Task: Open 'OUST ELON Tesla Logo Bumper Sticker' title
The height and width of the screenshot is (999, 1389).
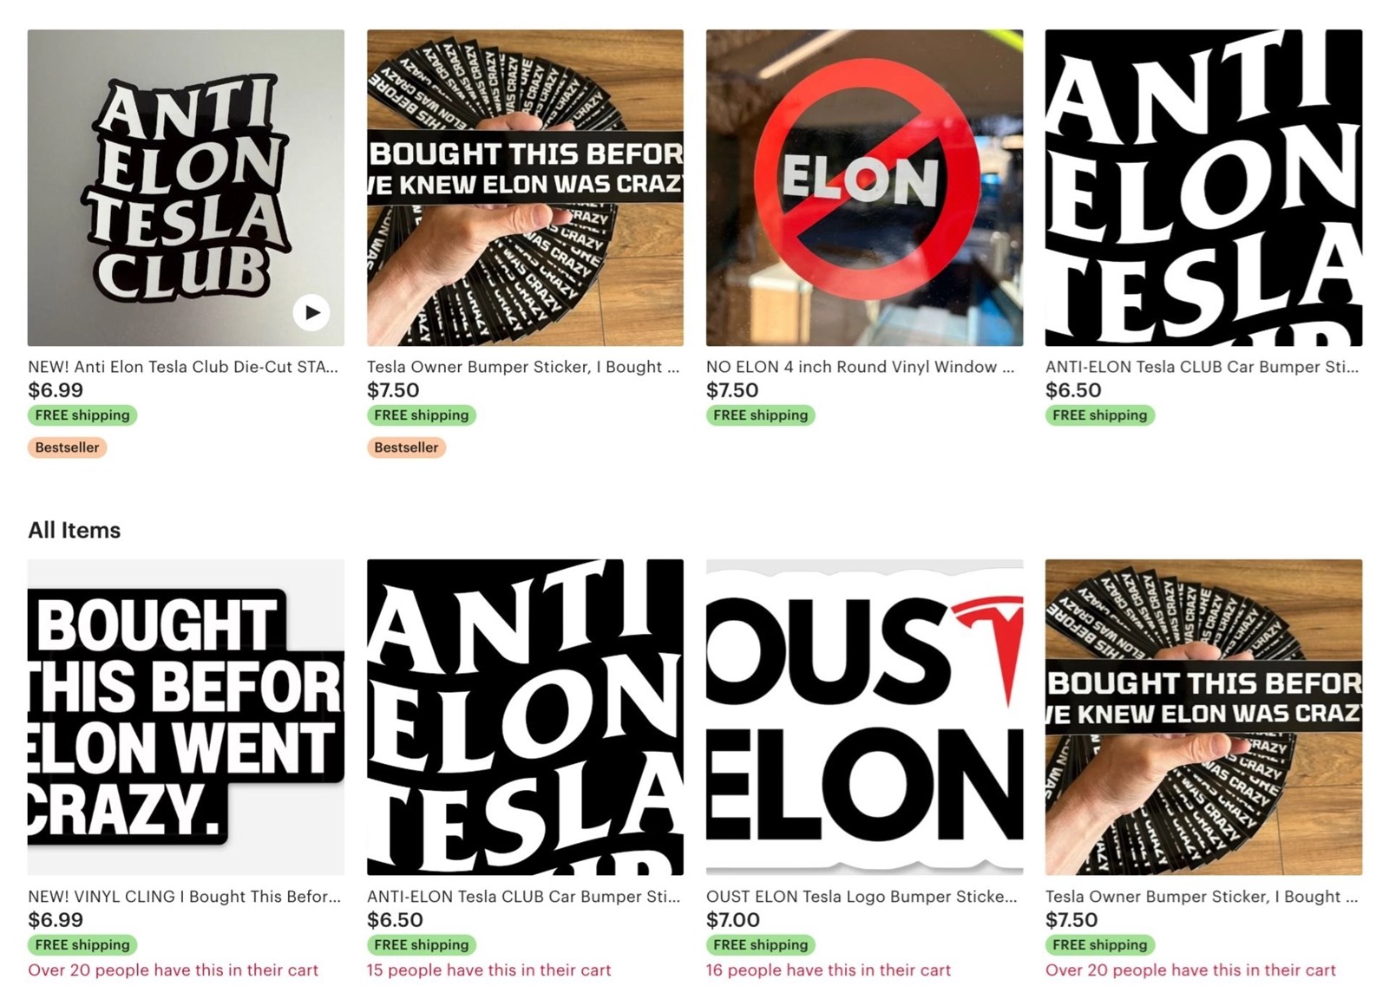Action: pyautogui.click(x=862, y=897)
